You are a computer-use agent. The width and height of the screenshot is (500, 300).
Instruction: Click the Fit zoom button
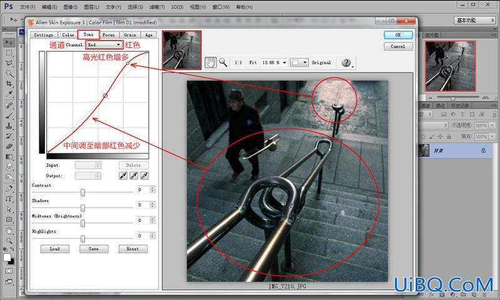pyautogui.click(x=253, y=62)
